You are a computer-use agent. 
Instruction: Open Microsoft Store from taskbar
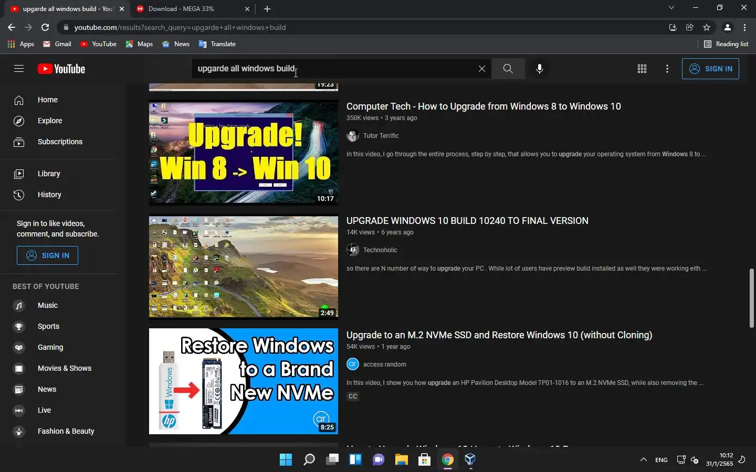pyautogui.click(x=424, y=459)
